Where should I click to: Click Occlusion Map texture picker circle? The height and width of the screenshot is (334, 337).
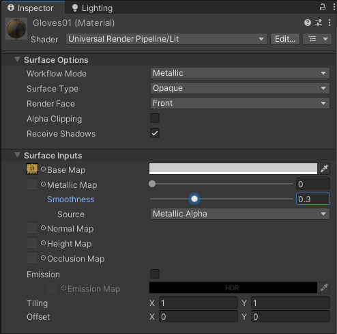pos(43,258)
